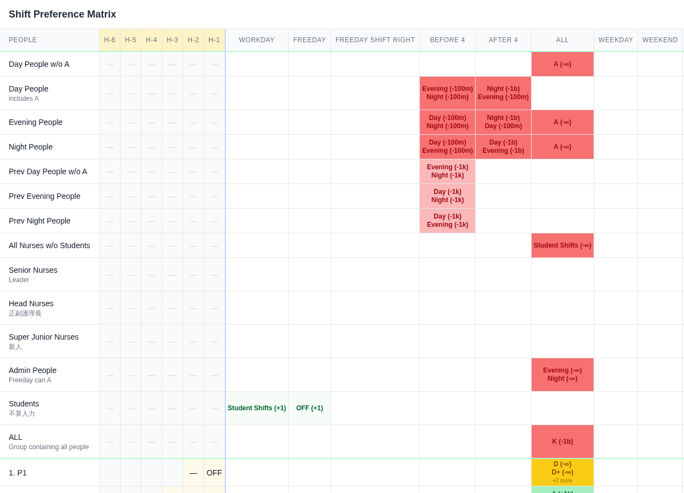The image size is (684, 493).
Task: Edit Admin People Evening/Night (-∞) cell
Action: point(562,375)
